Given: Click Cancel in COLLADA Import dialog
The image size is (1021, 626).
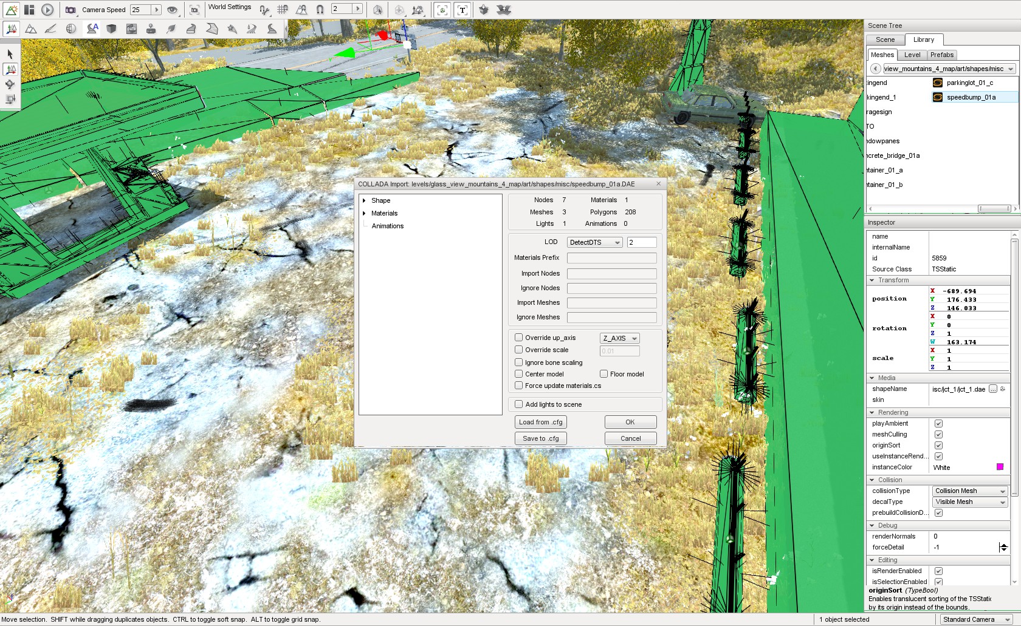Looking at the screenshot, I should click(630, 438).
